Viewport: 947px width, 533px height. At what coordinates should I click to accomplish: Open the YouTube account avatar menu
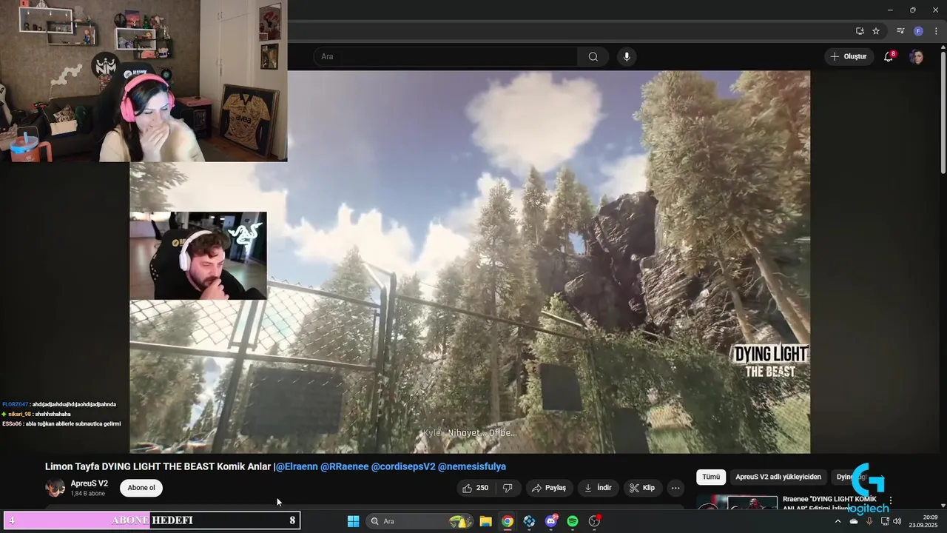[917, 57]
